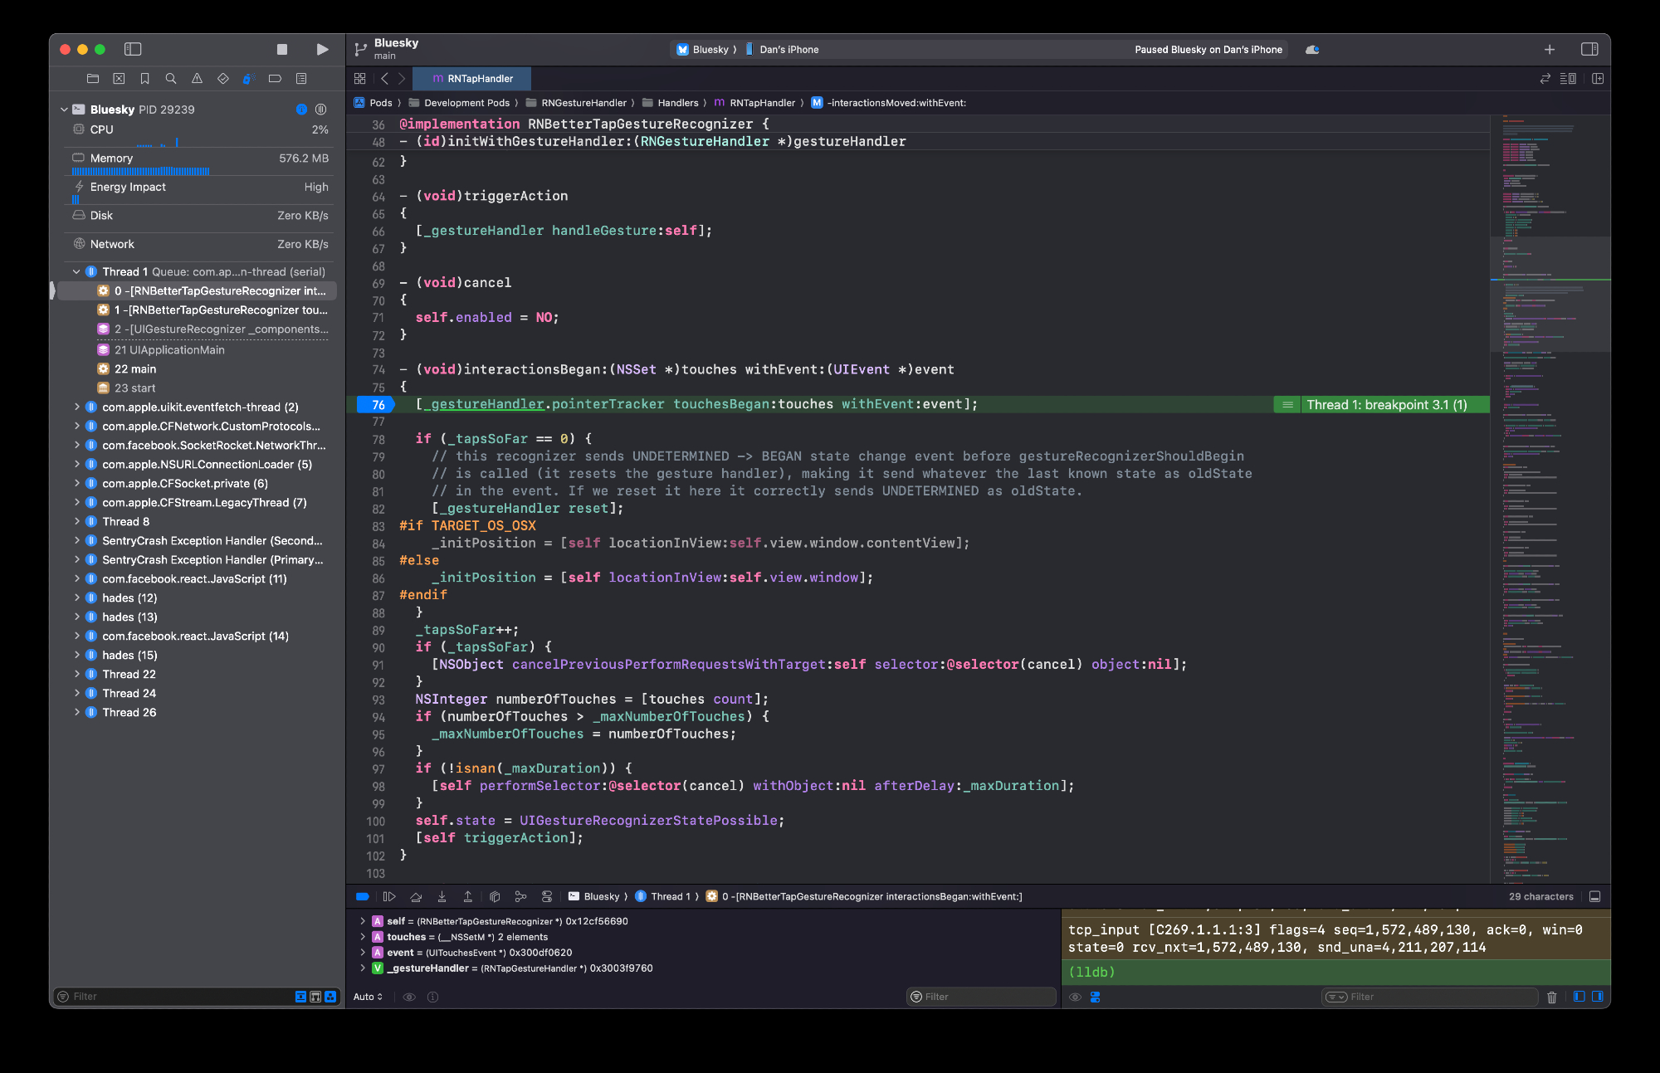
Task: Click the Continue program execution button
Action: 388,896
